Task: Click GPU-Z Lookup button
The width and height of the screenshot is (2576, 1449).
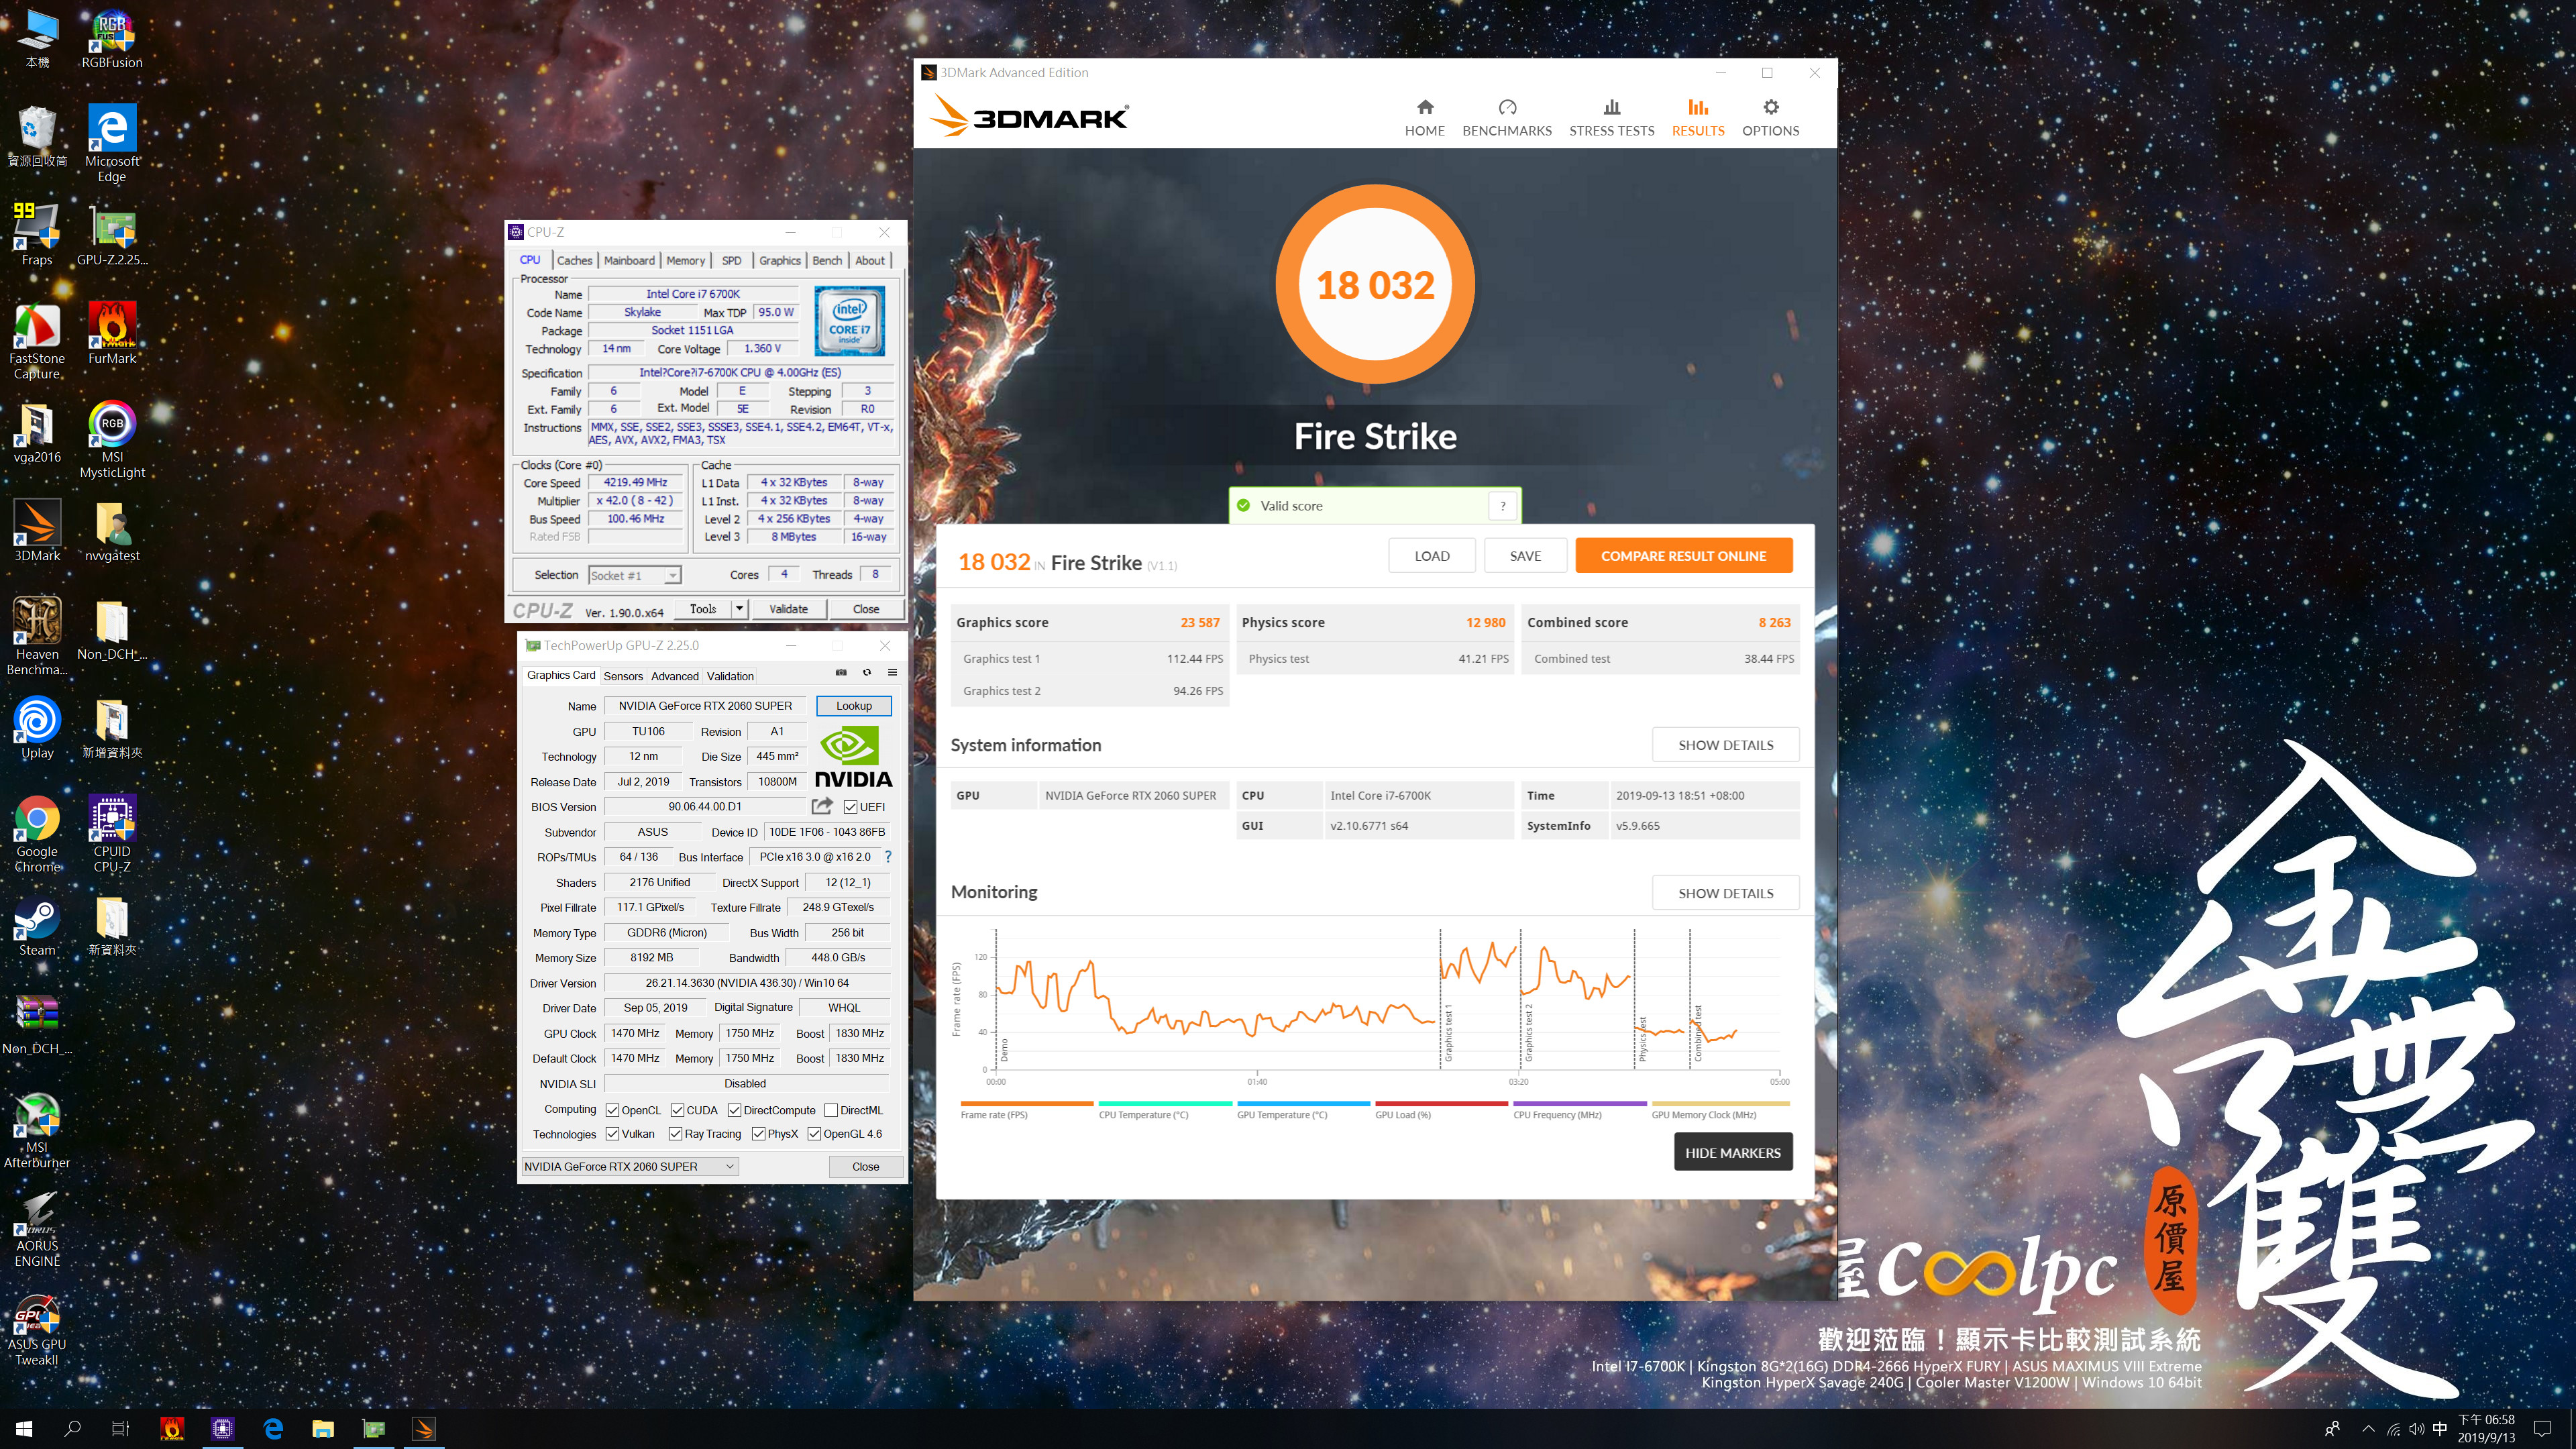Action: [x=853, y=706]
